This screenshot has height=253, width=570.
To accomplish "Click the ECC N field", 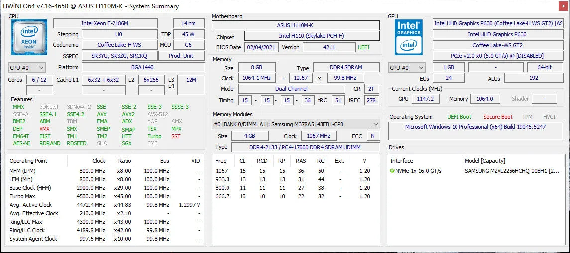I will click(x=373, y=136).
